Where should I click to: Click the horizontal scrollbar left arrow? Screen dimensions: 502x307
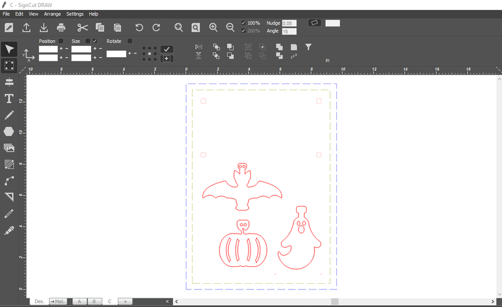(176, 301)
